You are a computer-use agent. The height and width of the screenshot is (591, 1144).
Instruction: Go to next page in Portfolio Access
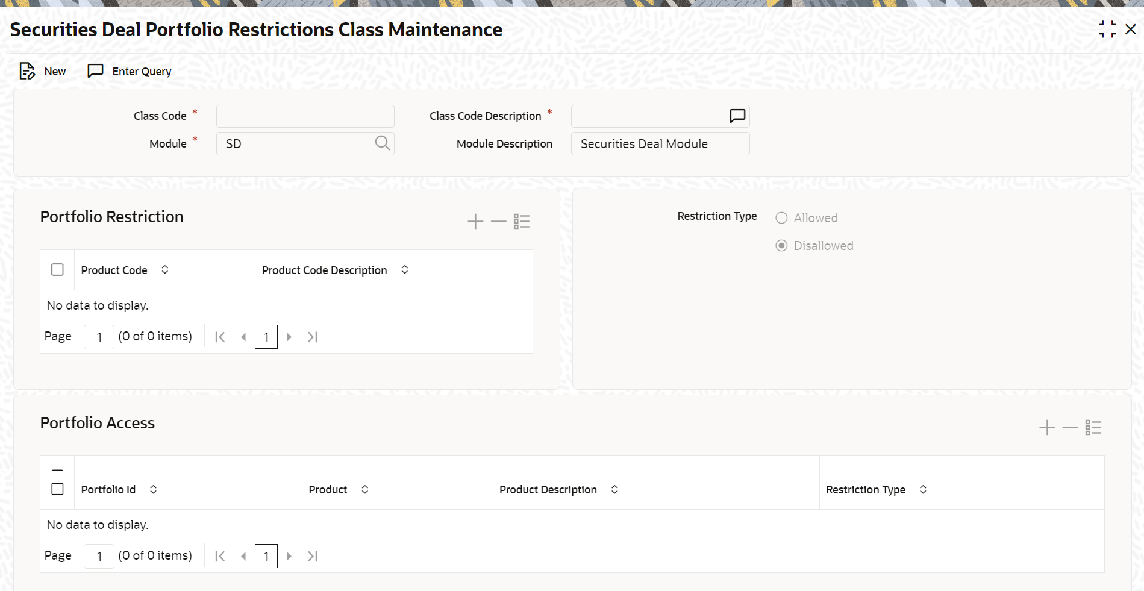pyautogui.click(x=289, y=556)
